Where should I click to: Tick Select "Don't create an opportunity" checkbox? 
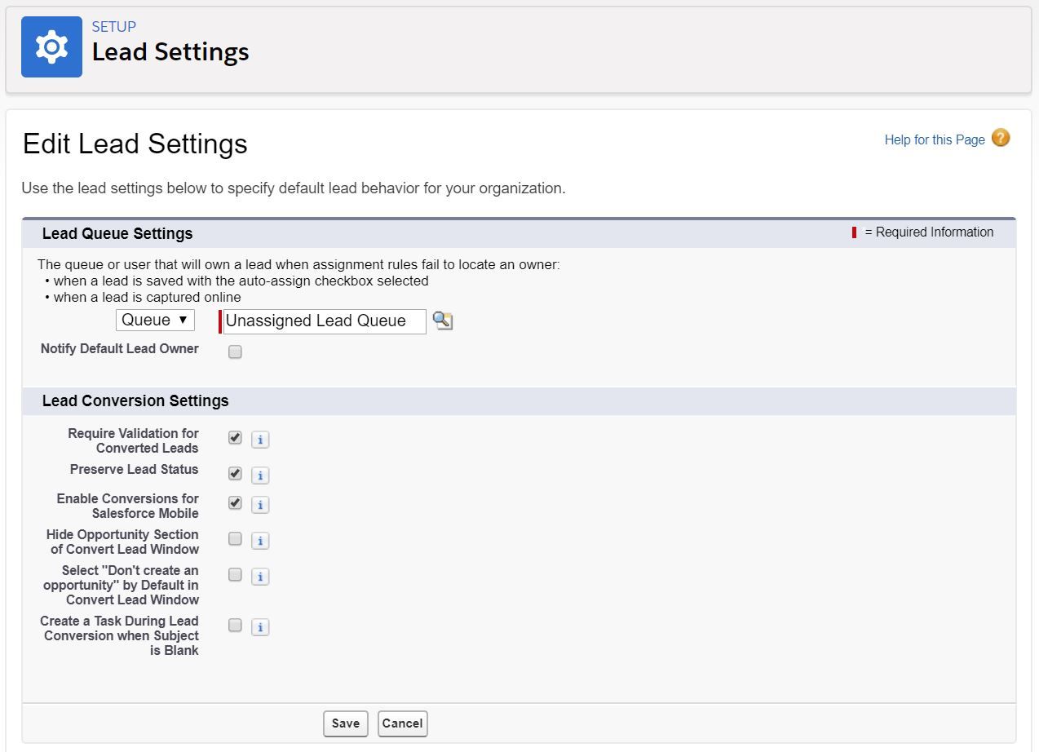click(235, 575)
